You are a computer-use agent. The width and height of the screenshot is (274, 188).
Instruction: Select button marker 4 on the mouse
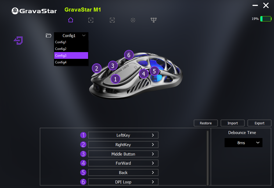[144, 74]
